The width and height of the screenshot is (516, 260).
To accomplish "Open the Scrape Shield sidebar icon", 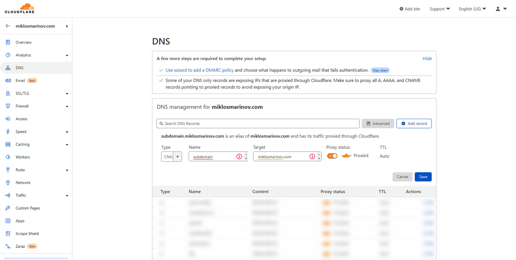I will (x=8, y=234).
